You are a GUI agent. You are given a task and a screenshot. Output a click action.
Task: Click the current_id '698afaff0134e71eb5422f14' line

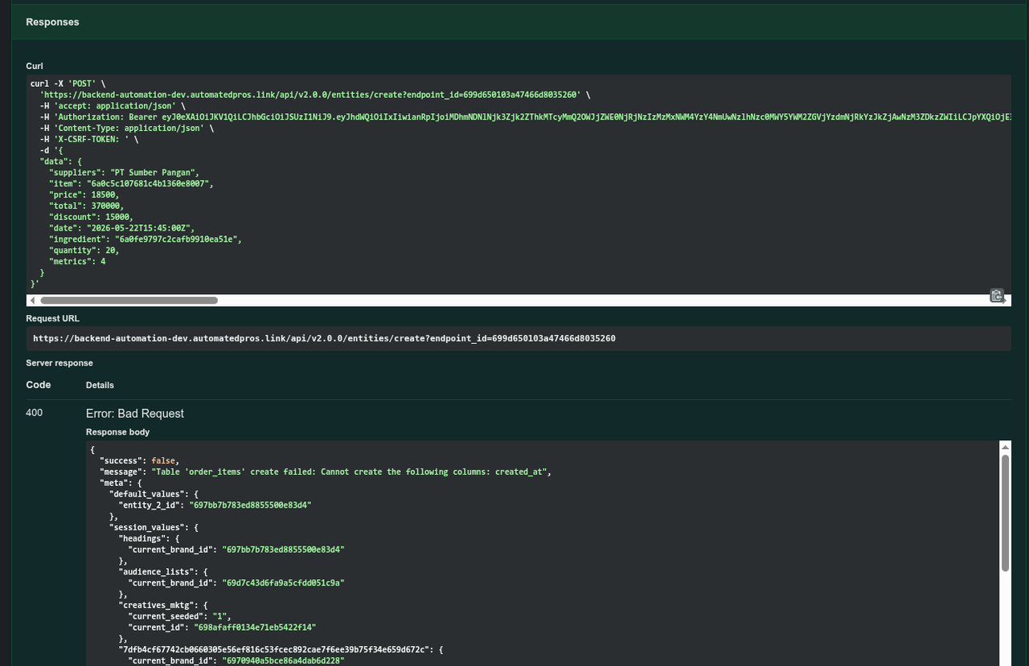coord(222,627)
